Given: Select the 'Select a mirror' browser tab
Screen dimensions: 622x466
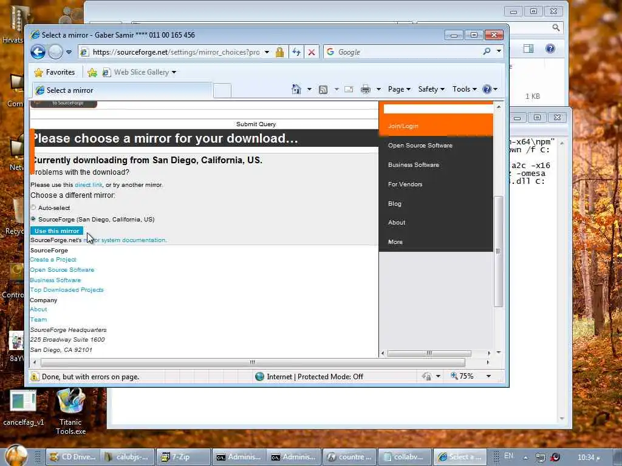Looking at the screenshot, I should tap(121, 90).
